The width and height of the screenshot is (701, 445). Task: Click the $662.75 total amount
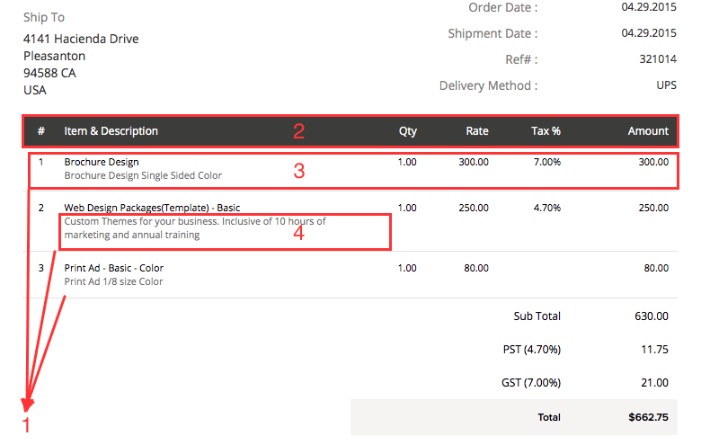648,417
